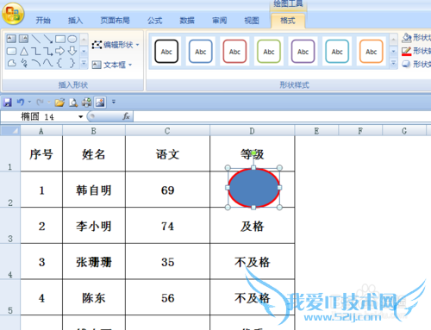Click cell containing 及格
The width and height of the screenshot is (431, 330).
pyautogui.click(x=253, y=226)
